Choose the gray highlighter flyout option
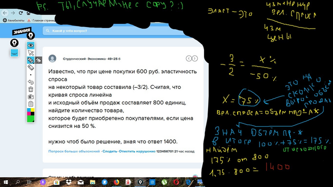 [x=39, y=60]
